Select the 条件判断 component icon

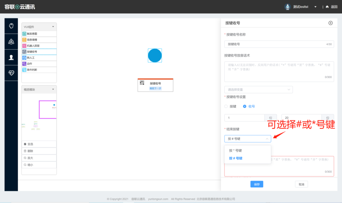tap(24, 70)
